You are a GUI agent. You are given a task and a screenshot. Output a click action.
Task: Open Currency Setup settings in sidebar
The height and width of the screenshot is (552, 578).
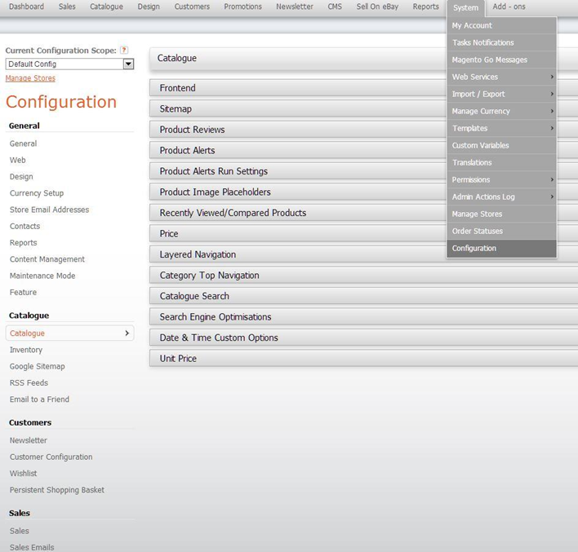tap(37, 193)
